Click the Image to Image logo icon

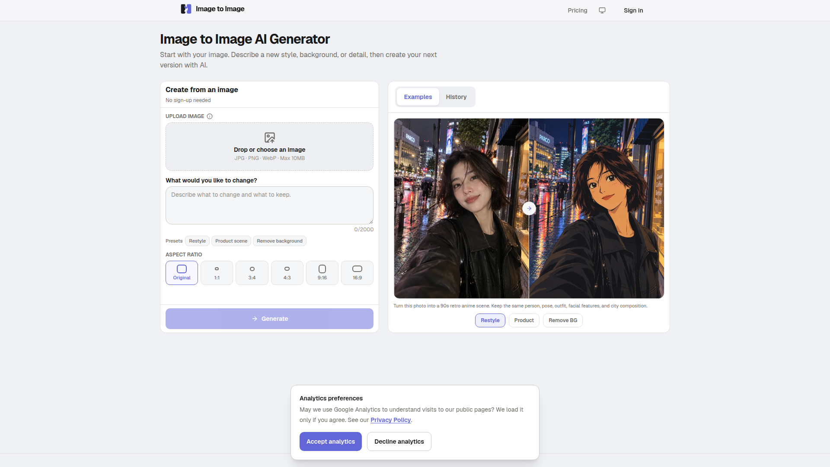click(186, 9)
